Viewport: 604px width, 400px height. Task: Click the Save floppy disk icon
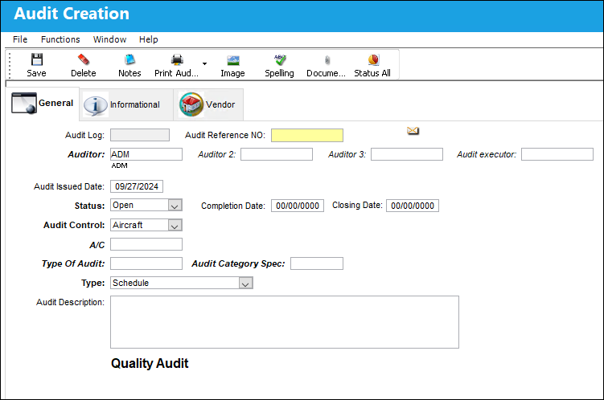37,59
